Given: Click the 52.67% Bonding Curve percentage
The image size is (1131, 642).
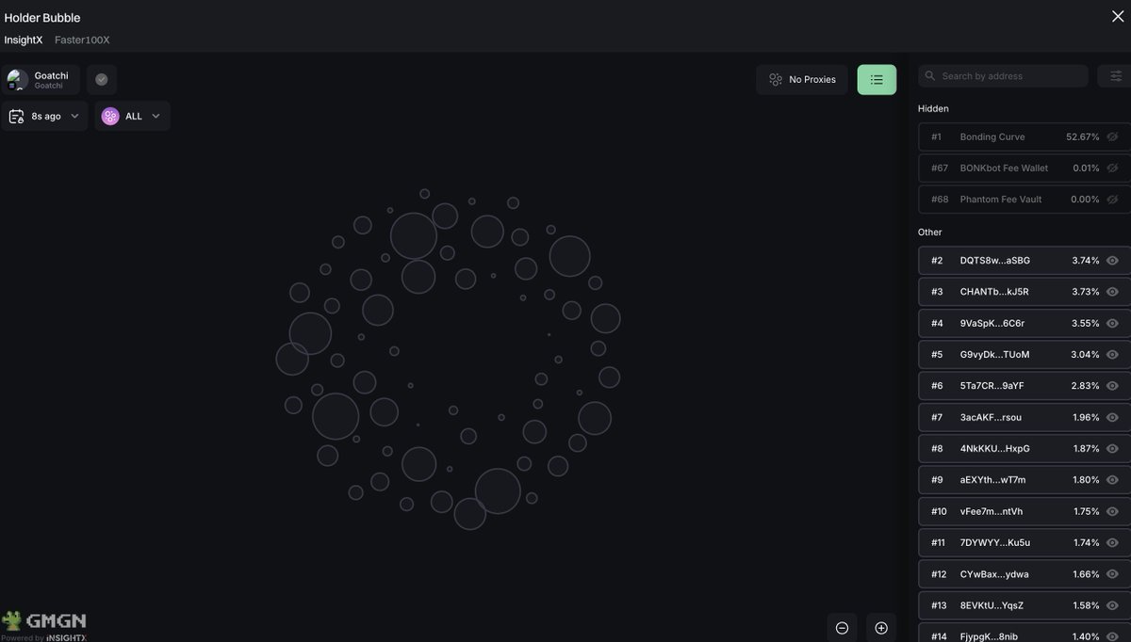Looking at the screenshot, I should 1082,136.
